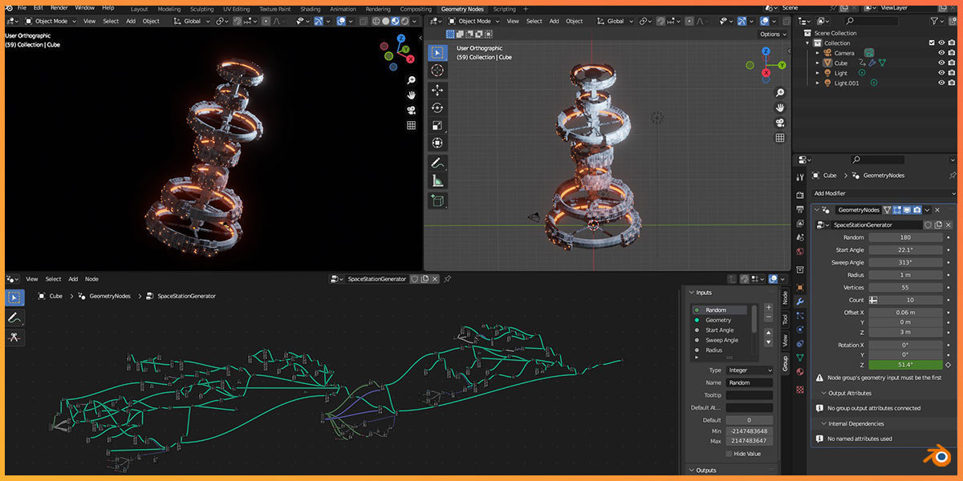This screenshot has height=481, width=963.
Task: Enable the Collection checkbox in the Outliner
Action: click(x=932, y=42)
